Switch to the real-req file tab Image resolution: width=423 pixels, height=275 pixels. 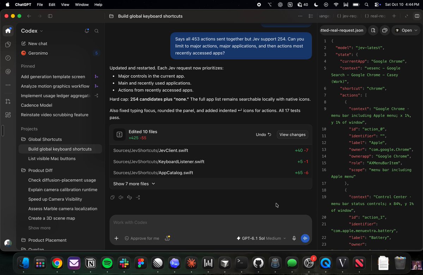coord(375,16)
